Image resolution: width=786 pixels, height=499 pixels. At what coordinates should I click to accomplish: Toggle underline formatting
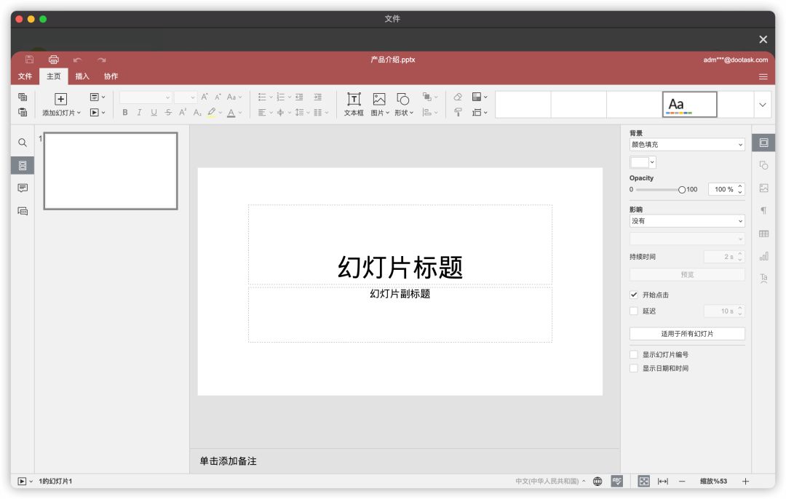154,113
